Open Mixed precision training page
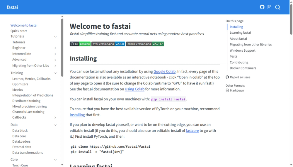Viewport: 293px width, 167px height. point(30,106)
